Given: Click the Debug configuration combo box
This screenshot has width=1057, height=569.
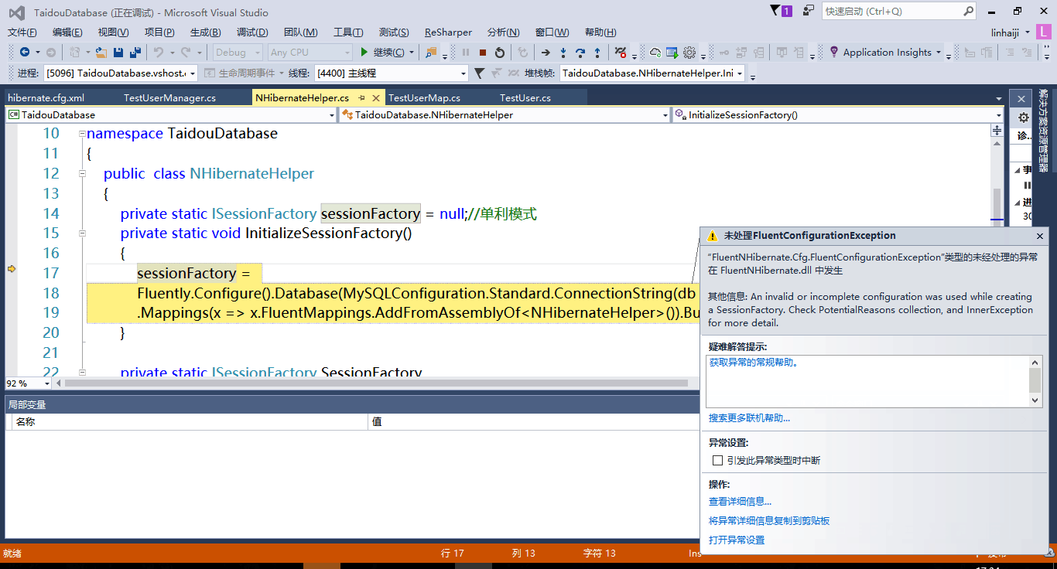Looking at the screenshot, I should click(237, 53).
